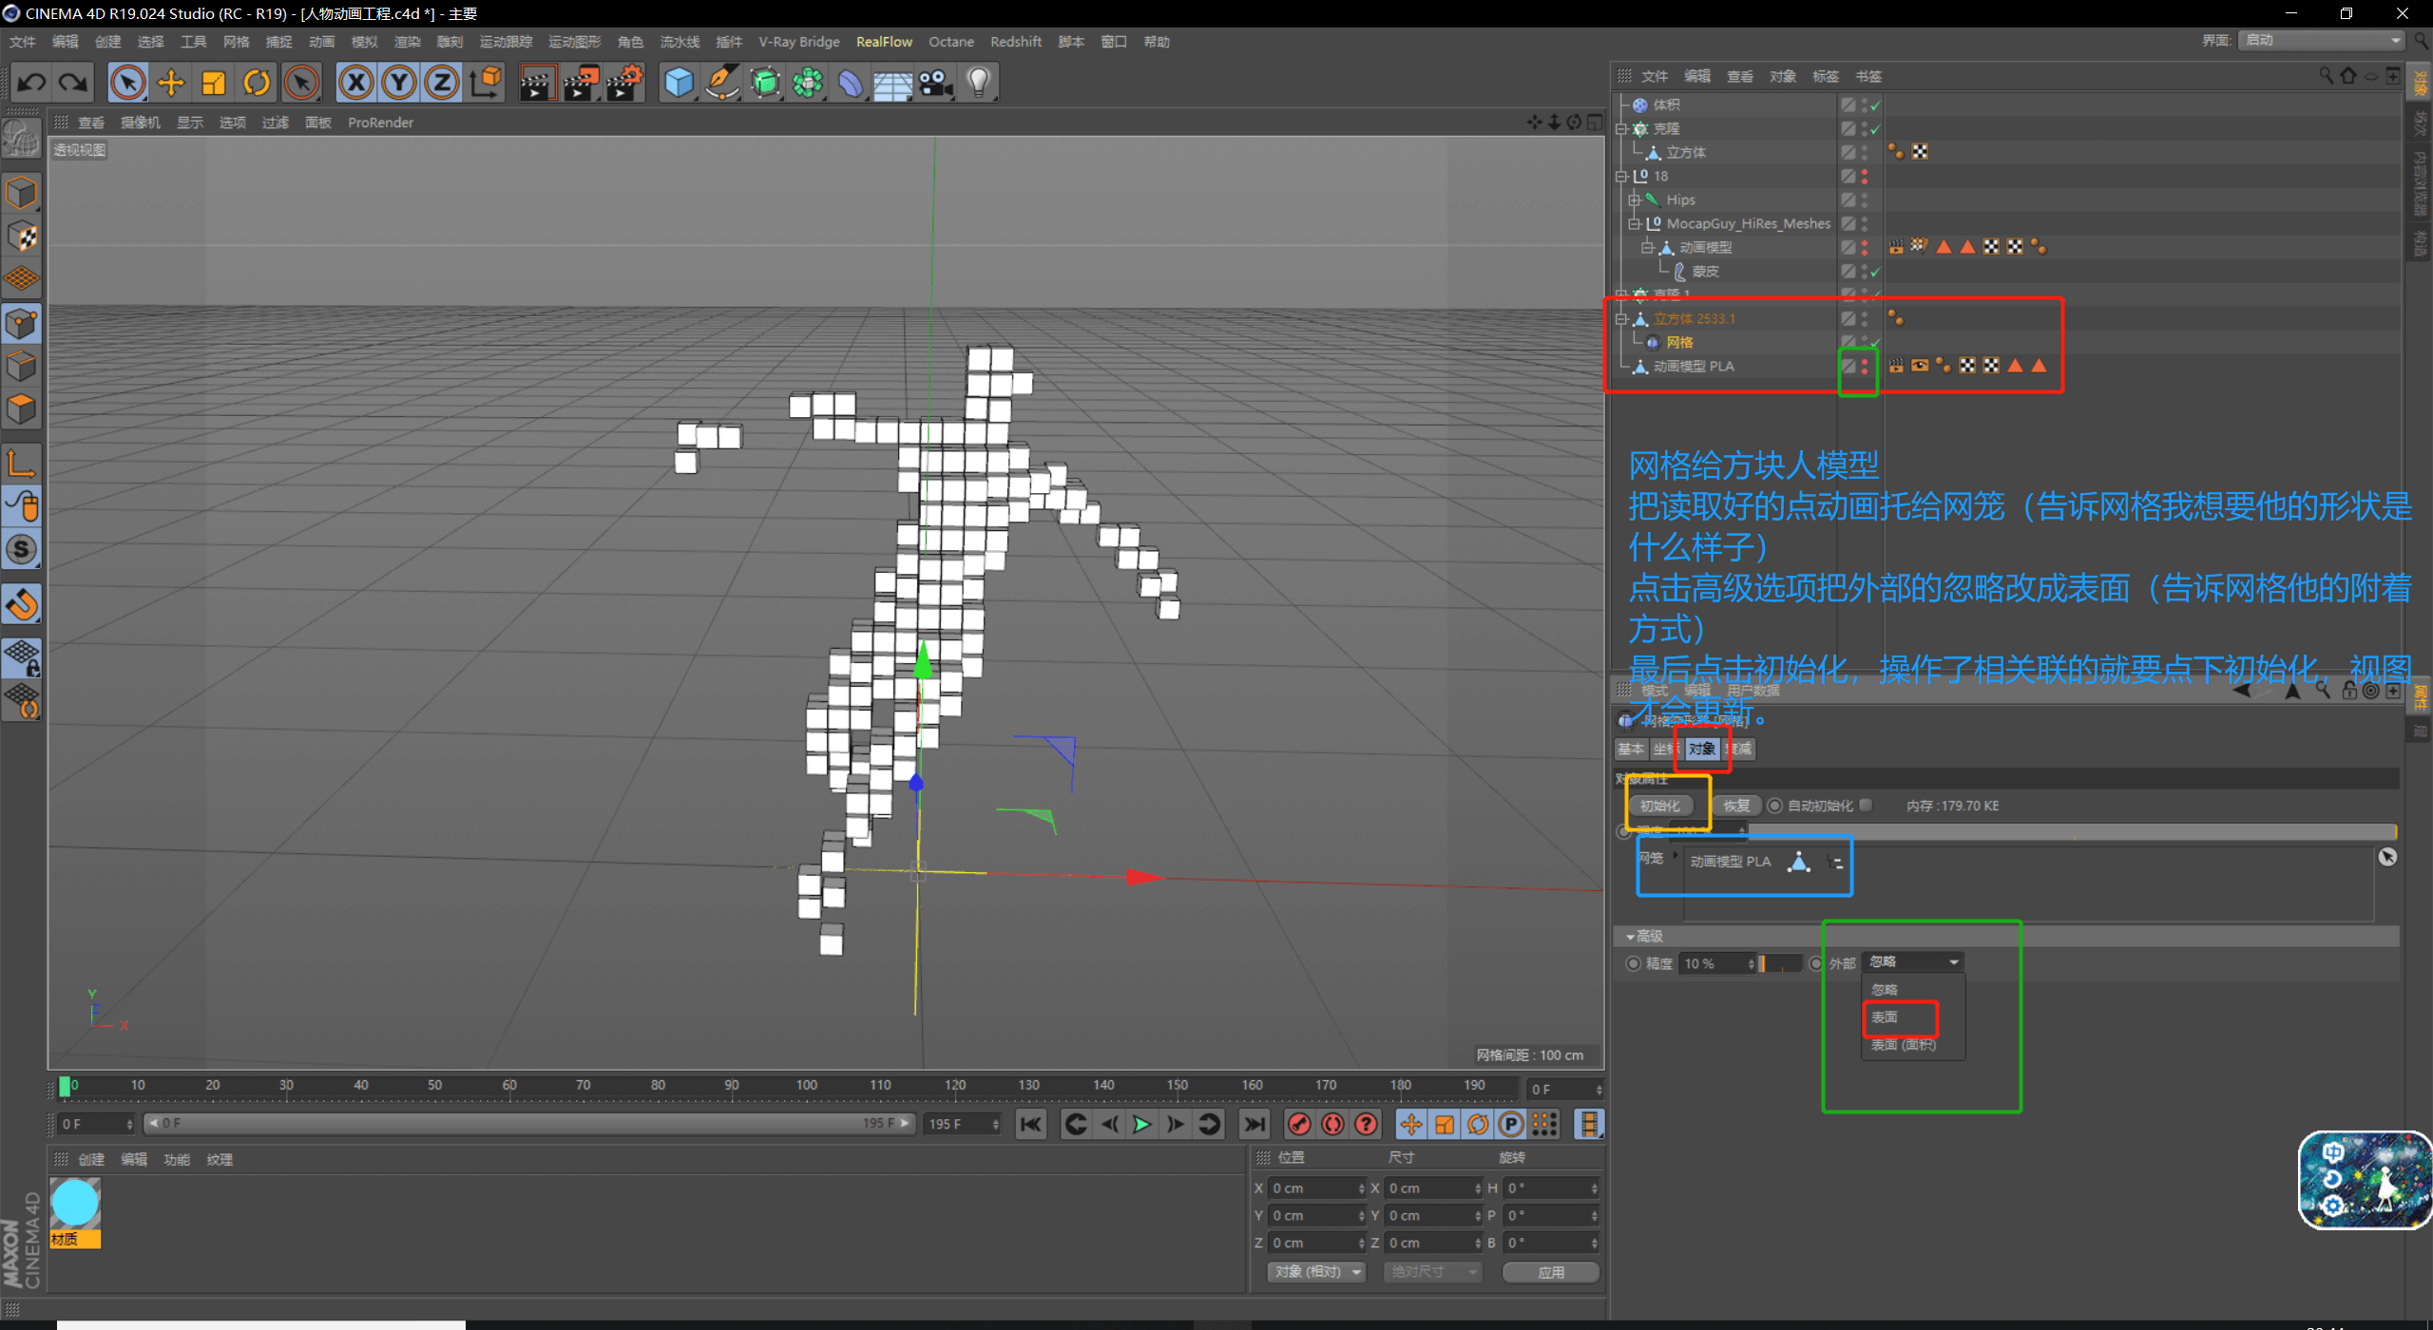Enable the 自动初始化 checkbox
The width and height of the screenshot is (2433, 1330).
(x=1866, y=805)
